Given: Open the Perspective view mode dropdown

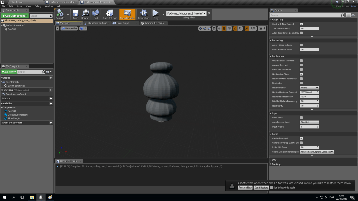Looking at the screenshot, I should point(69,28).
